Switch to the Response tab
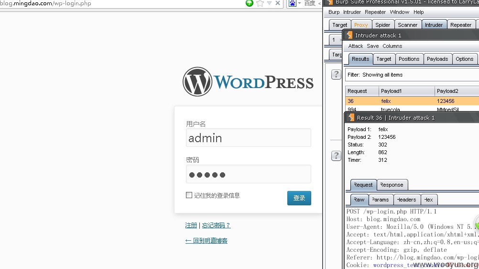Image resolution: width=479 pixels, height=269 pixels. tap(392, 185)
